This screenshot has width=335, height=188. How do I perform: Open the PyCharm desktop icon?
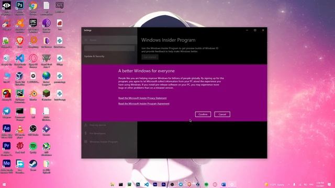(x=20, y=96)
